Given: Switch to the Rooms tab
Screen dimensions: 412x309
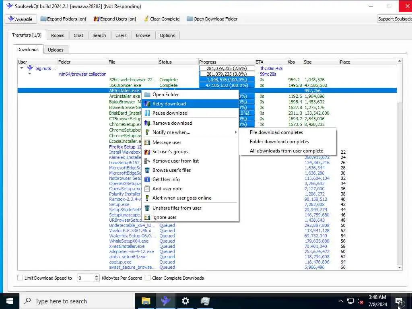Looking at the screenshot, I should (x=58, y=35).
